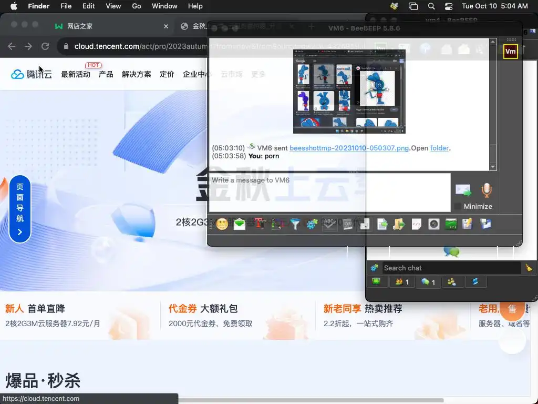Click the send folder icon in chat toolbar
The image size is (538, 404).
[399, 224]
